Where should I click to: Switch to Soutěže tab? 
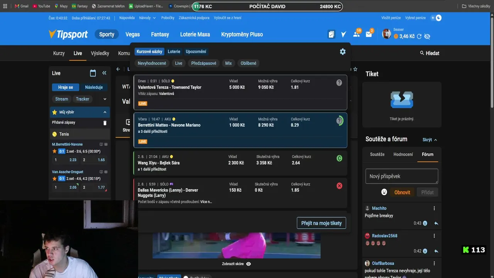[377, 154]
